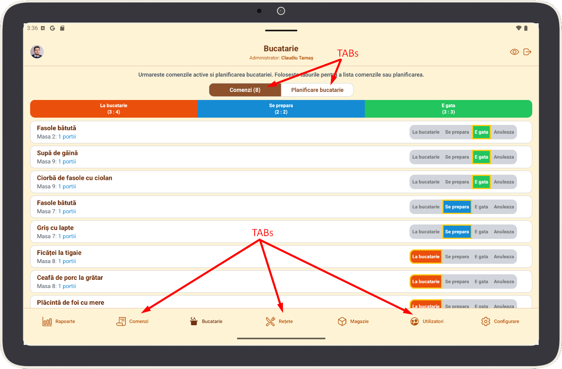Filter by La bucatarie orange status bar
562x369 pixels.
pos(114,109)
